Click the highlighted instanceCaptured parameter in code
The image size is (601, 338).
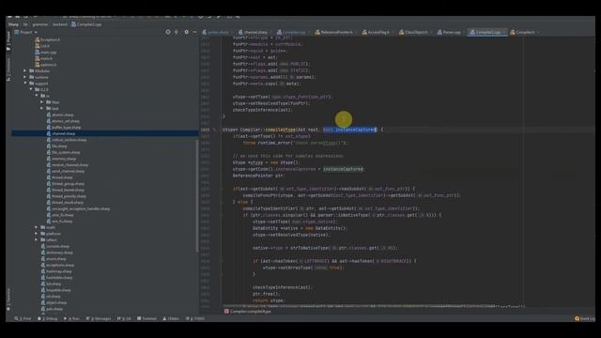pos(349,130)
